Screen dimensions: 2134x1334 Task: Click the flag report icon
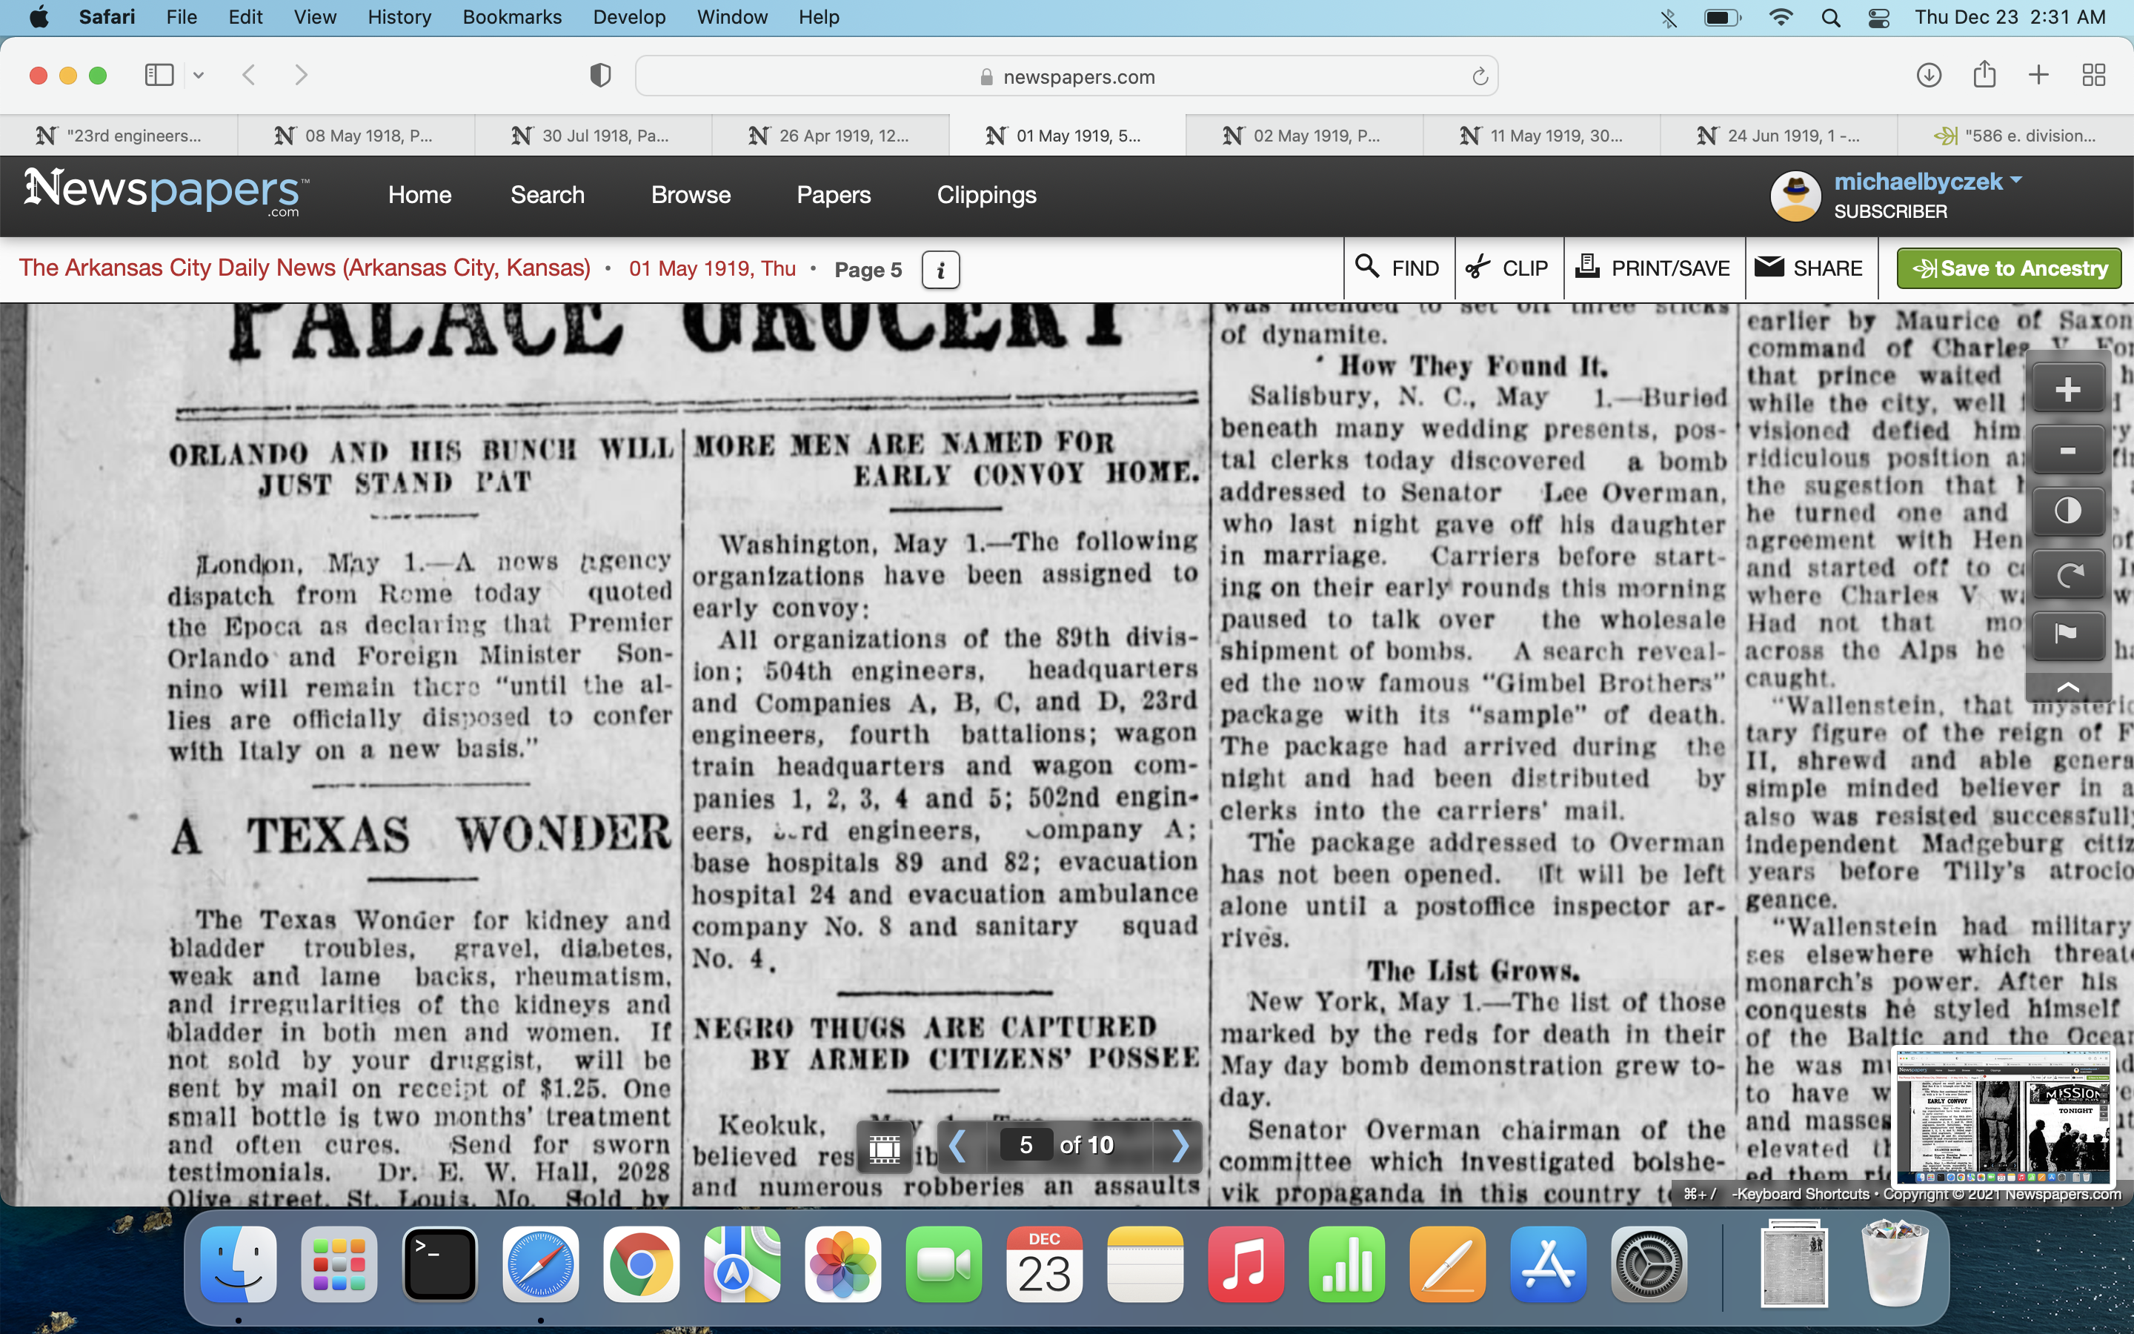pos(2067,634)
